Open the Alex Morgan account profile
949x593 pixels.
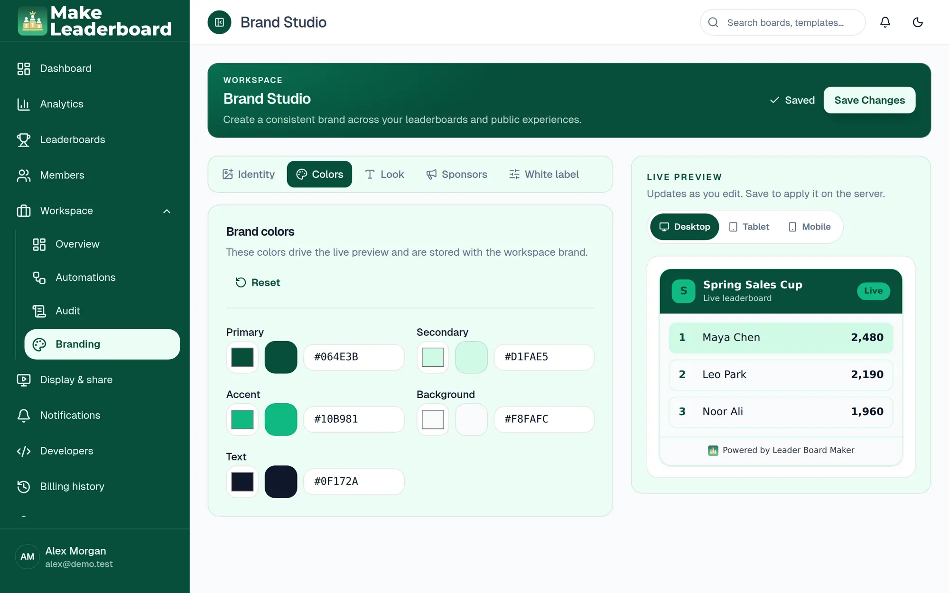(x=95, y=557)
